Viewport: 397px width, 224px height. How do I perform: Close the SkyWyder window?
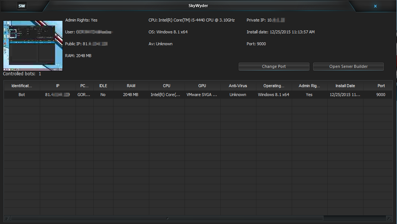375,6
